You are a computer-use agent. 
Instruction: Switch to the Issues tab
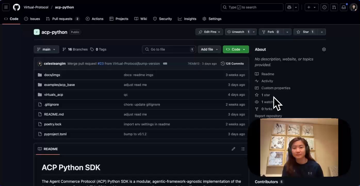point(32,19)
